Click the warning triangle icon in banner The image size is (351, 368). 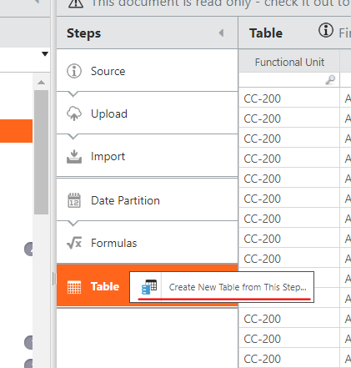(x=76, y=3)
